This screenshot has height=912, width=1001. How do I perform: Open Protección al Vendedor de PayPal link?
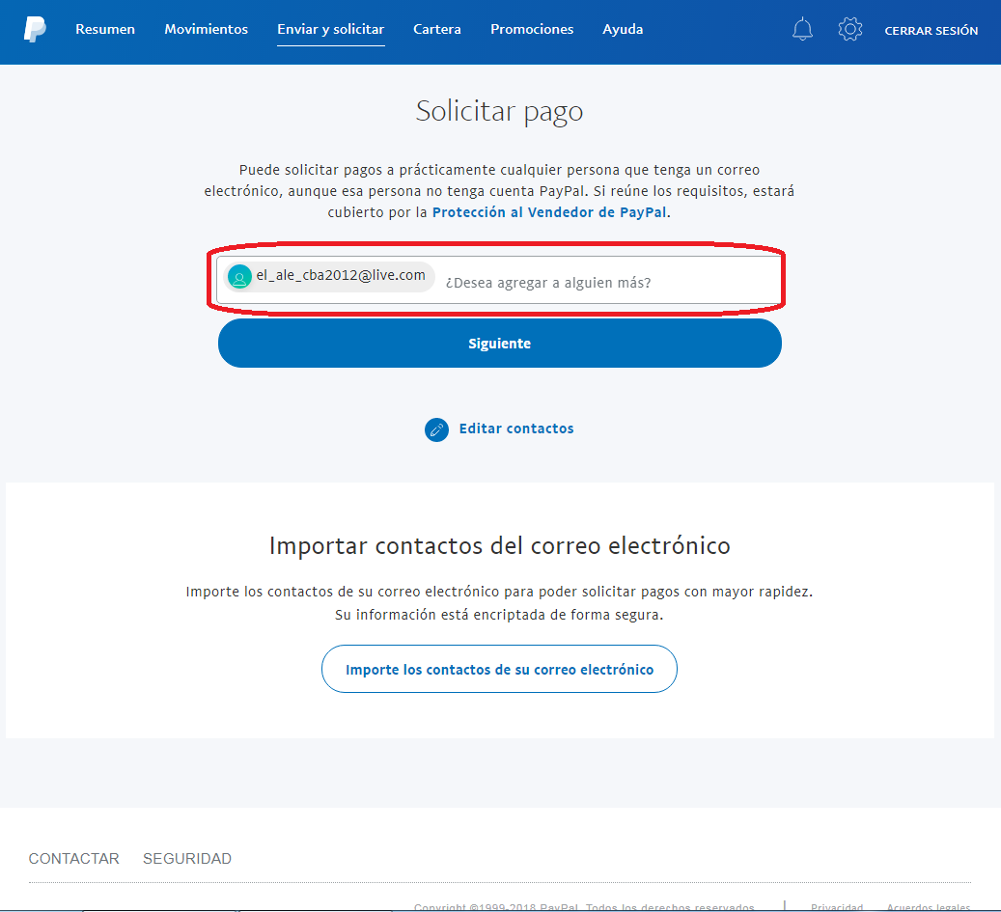click(549, 212)
